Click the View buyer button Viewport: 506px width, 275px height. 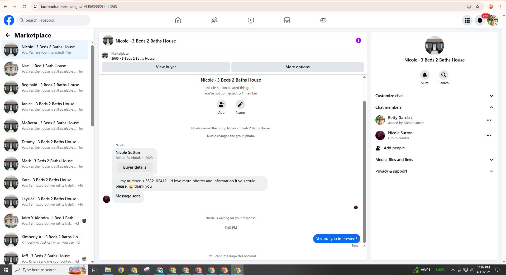[166, 67]
